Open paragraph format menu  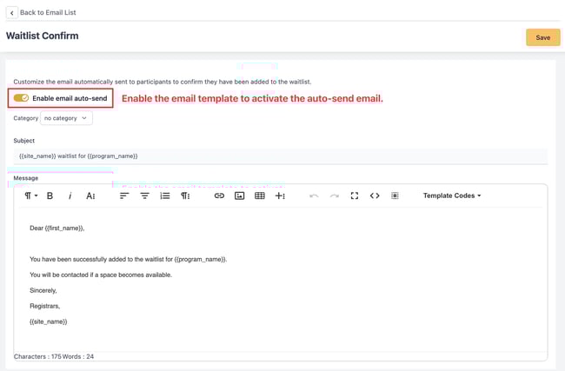point(30,195)
